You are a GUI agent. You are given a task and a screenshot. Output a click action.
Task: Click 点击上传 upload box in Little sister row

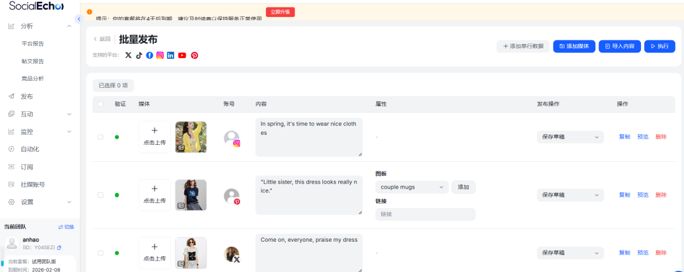click(155, 195)
